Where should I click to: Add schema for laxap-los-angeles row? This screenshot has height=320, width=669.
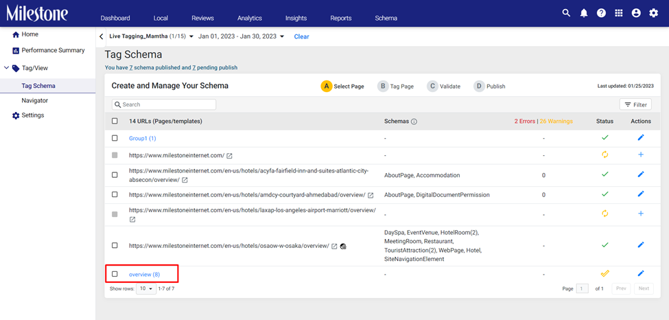tap(640, 214)
